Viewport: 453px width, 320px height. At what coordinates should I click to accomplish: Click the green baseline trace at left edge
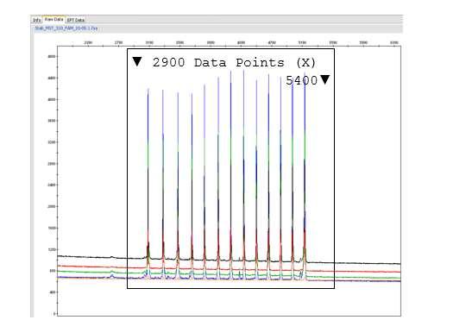point(60,271)
